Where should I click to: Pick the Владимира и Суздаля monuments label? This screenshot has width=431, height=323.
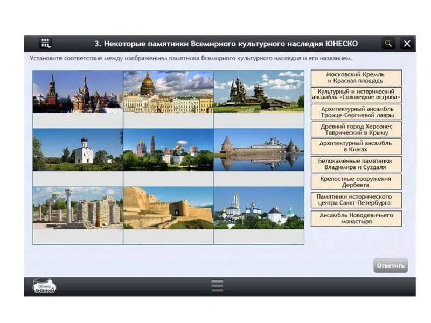point(356,164)
